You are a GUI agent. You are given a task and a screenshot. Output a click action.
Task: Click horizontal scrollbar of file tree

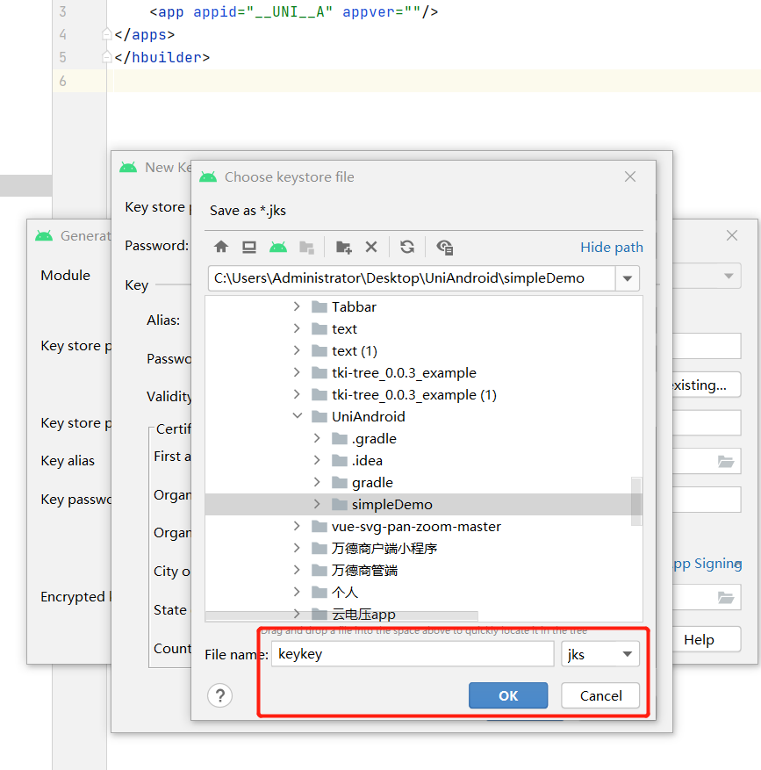point(341,615)
